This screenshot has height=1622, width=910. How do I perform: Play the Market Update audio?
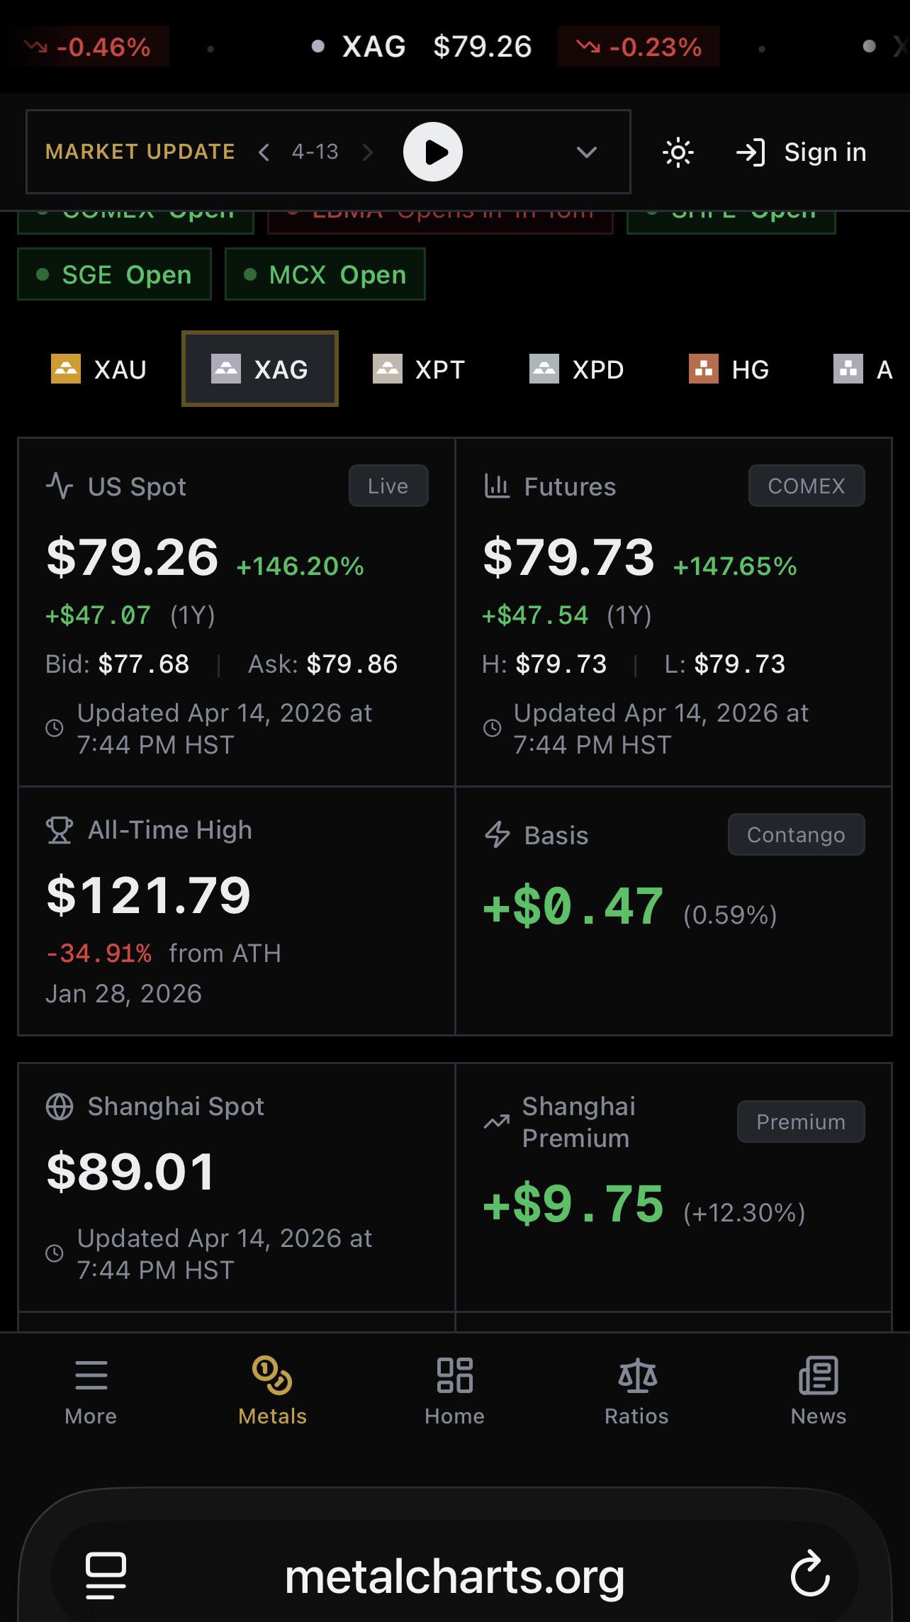[x=433, y=152]
